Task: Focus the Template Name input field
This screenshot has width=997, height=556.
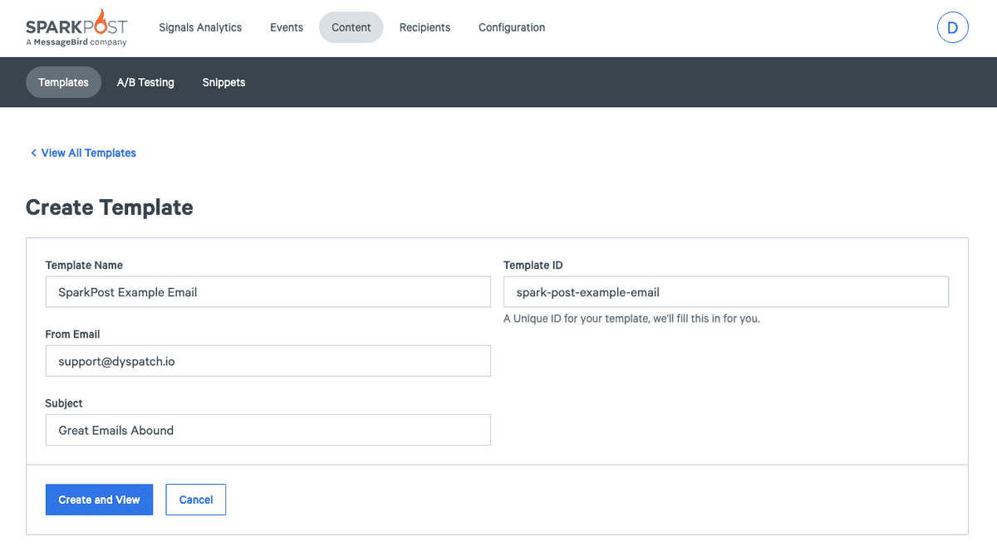Action: [x=268, y=292]
